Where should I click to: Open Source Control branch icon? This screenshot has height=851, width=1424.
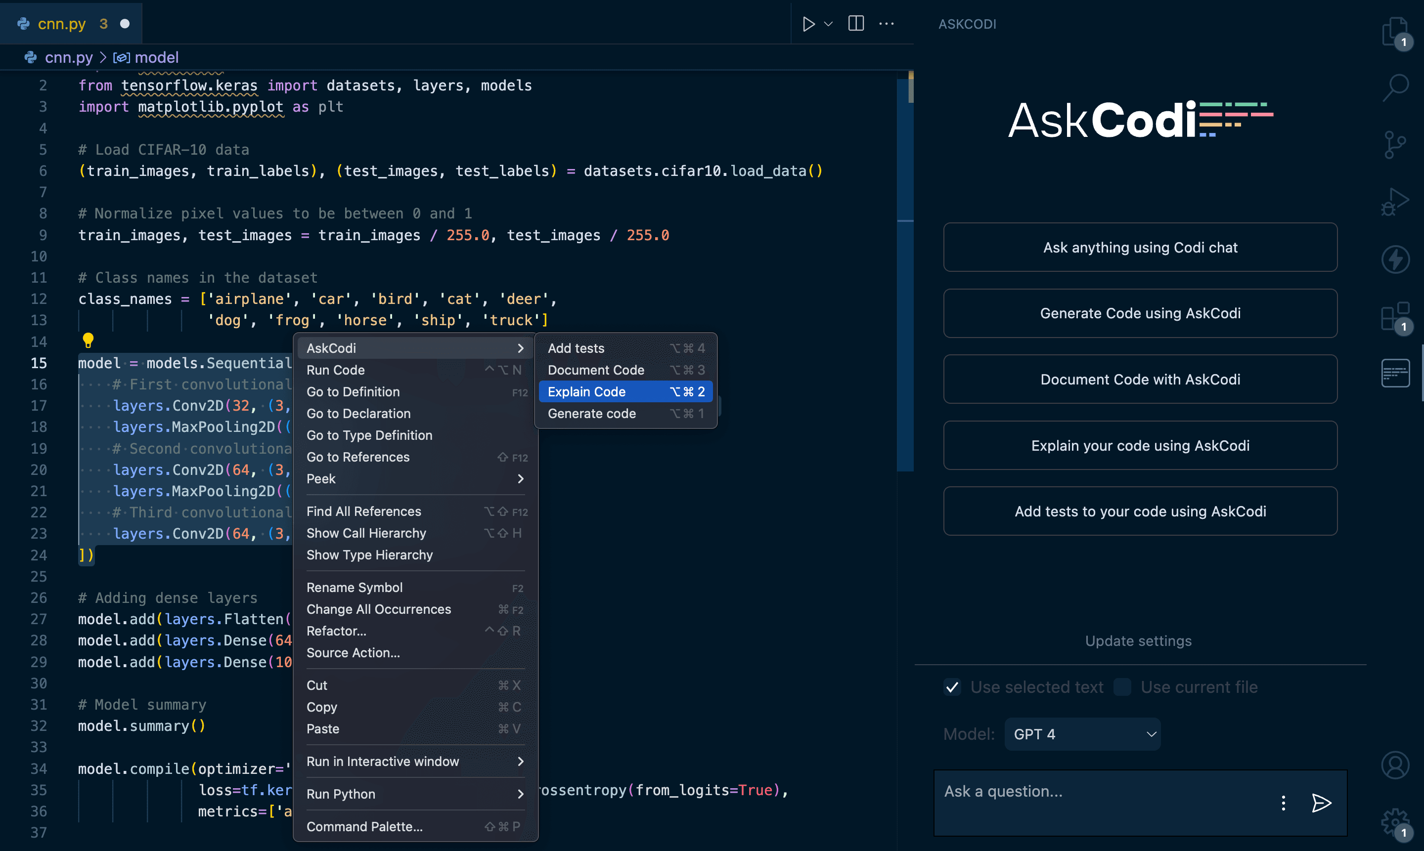[x=1395, y=144]
